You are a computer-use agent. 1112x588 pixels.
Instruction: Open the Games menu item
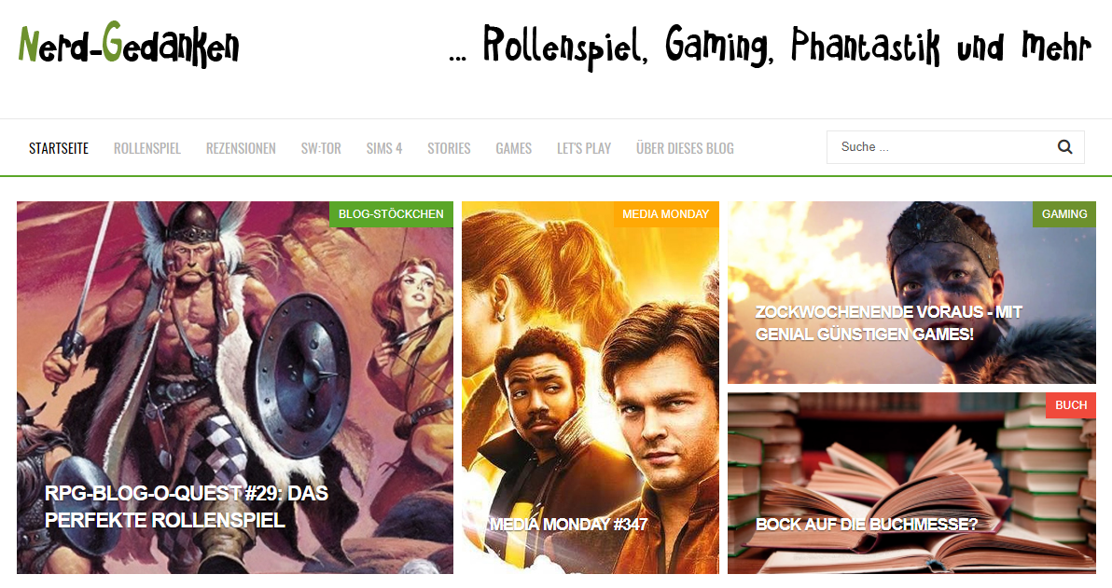tap(513, 148)
